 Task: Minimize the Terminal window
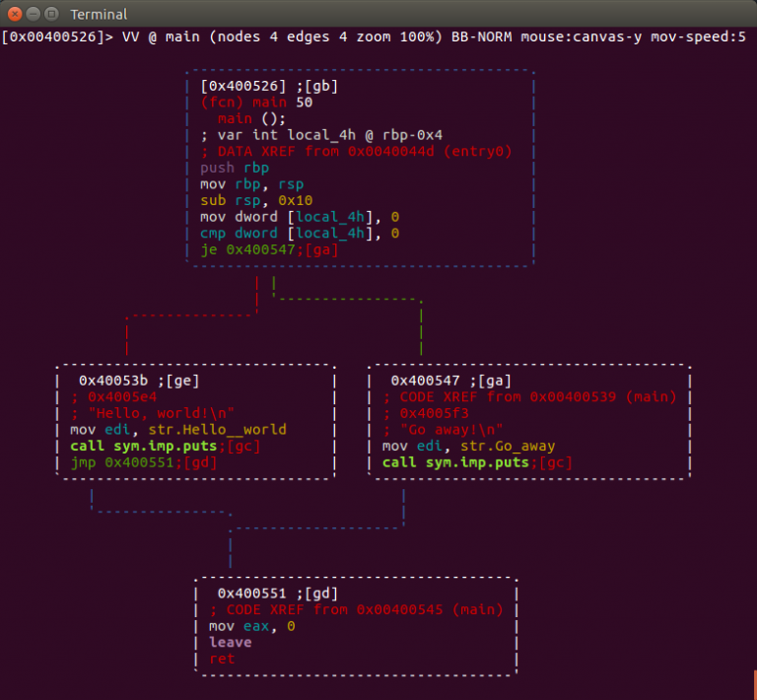(32, 14)
